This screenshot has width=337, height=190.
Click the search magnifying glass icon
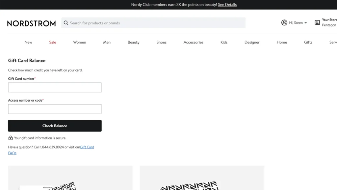66,22
